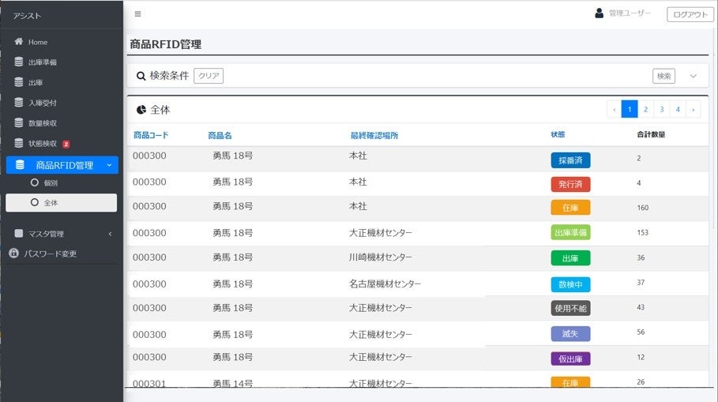The image size is (718, 402).
Task: Click the 数量検収 database icon
Action: (x=19, y=123)
